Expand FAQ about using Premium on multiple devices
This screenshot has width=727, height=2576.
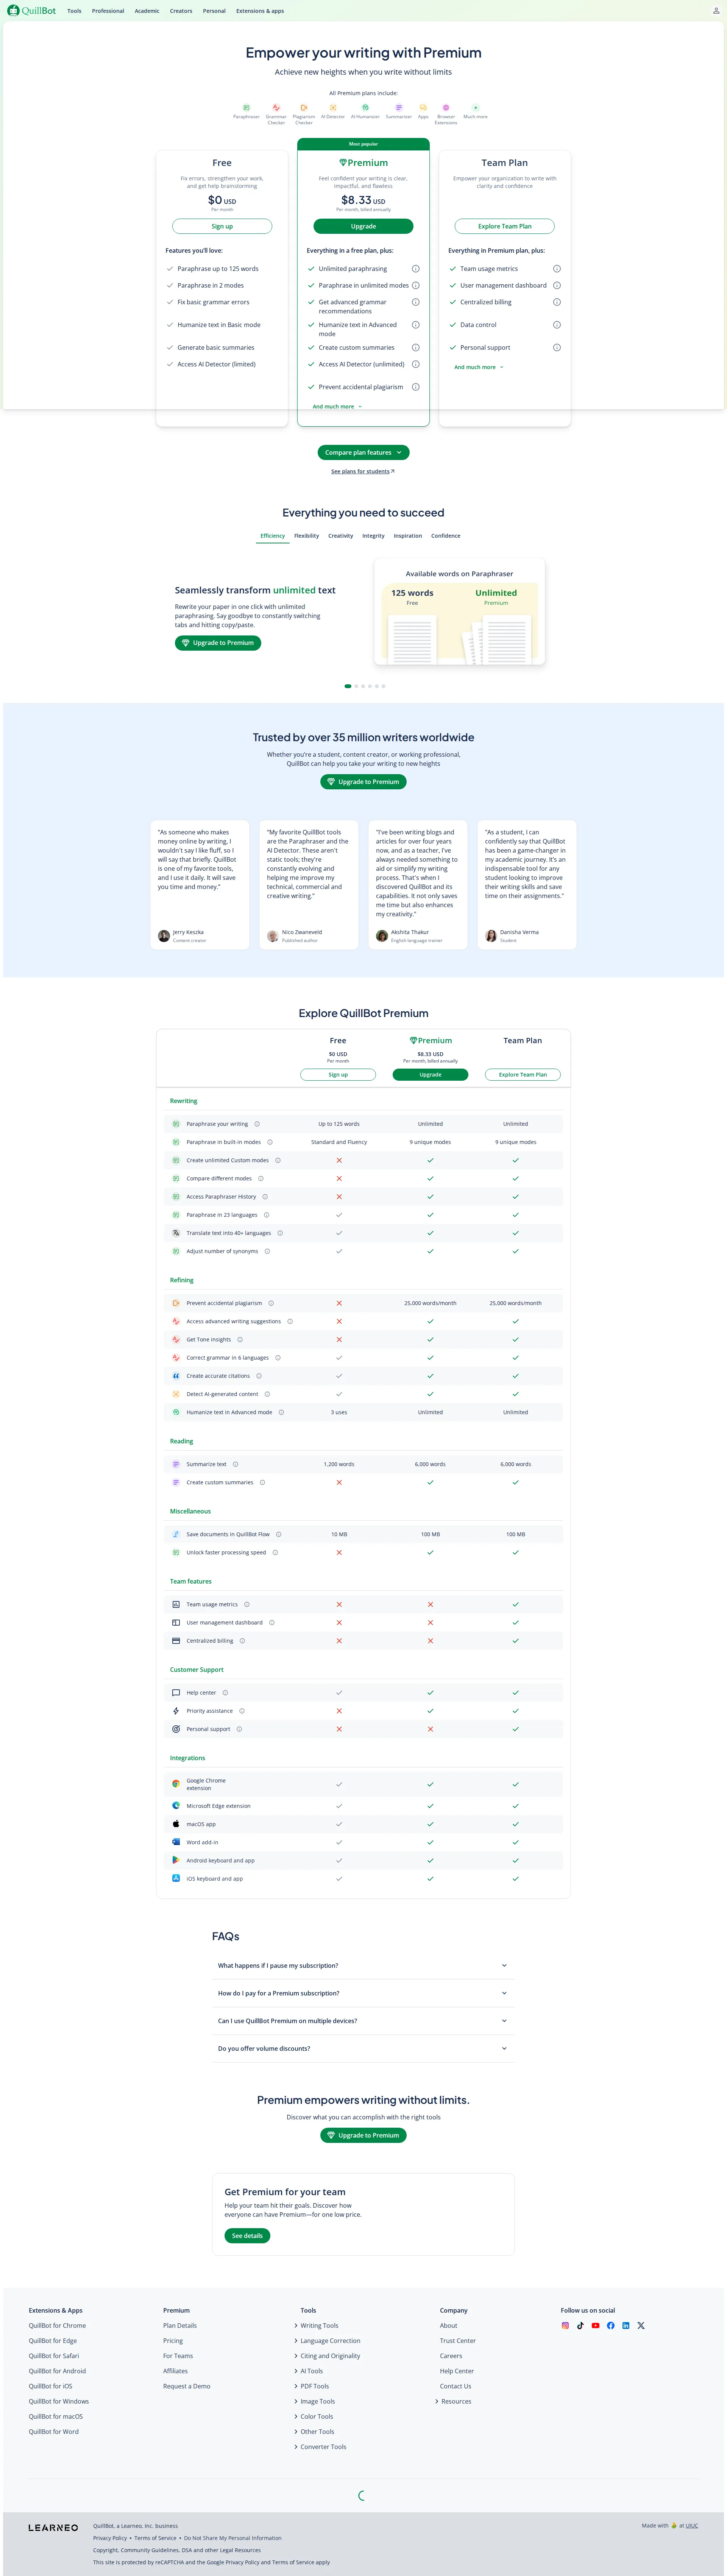363,2021
